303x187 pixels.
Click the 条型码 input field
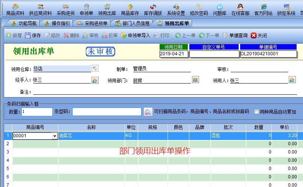[x=107, y=112]
